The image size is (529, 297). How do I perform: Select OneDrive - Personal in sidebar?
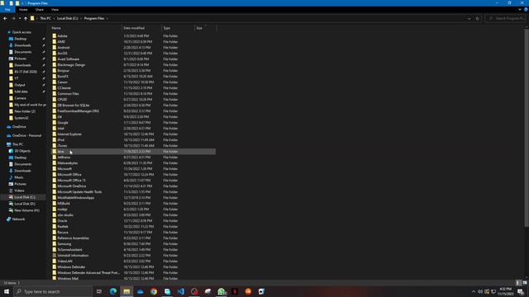26,135
